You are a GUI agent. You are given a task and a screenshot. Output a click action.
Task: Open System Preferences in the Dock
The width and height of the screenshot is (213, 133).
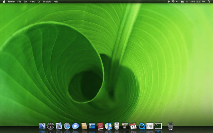pos(150,126)
